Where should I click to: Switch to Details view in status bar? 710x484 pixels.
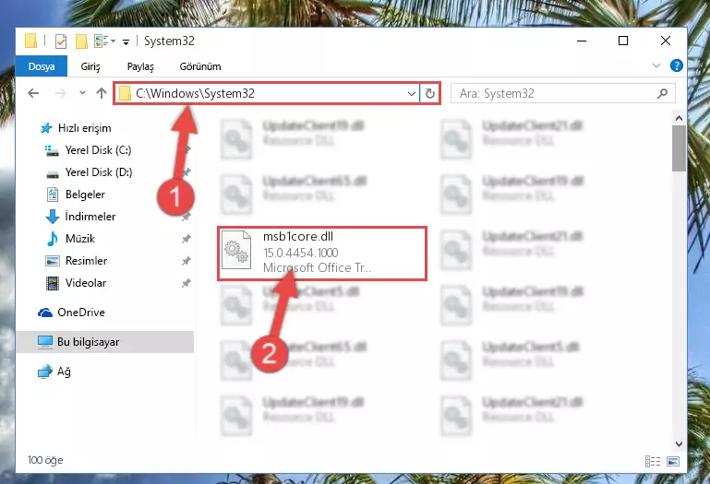(x=653, y=461)
